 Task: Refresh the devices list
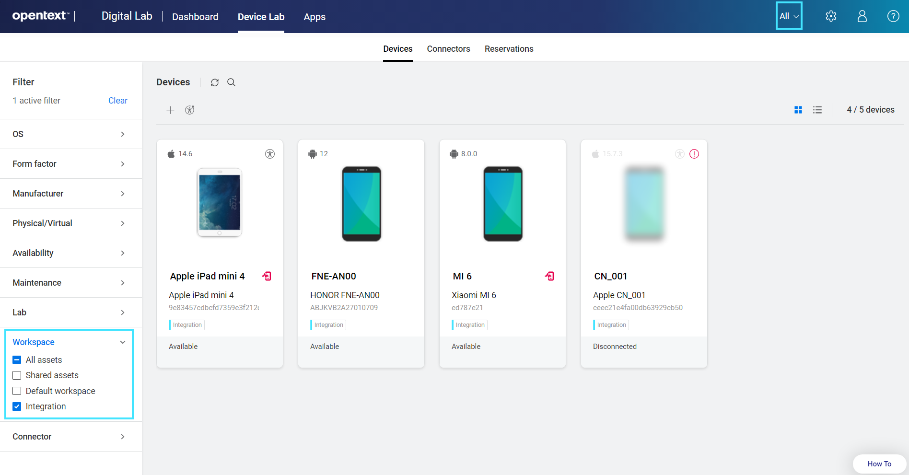215,82
